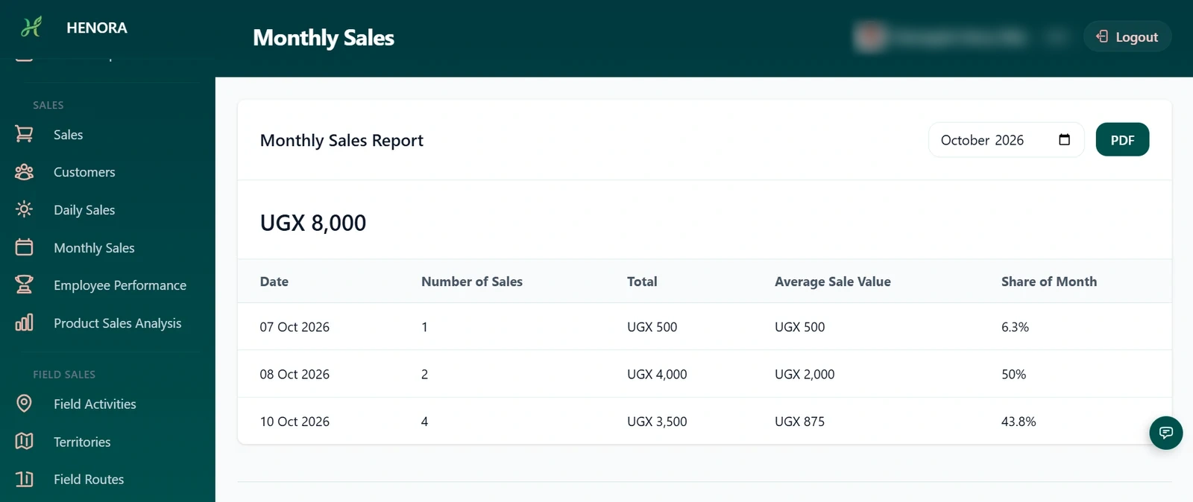Click the Daily Sales sun icon

click(x=24, y=209)
